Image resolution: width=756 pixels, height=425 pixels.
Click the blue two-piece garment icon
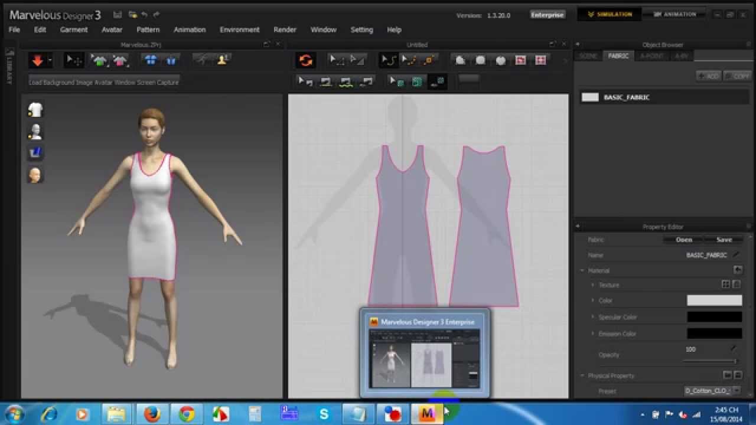coord(171,60)
